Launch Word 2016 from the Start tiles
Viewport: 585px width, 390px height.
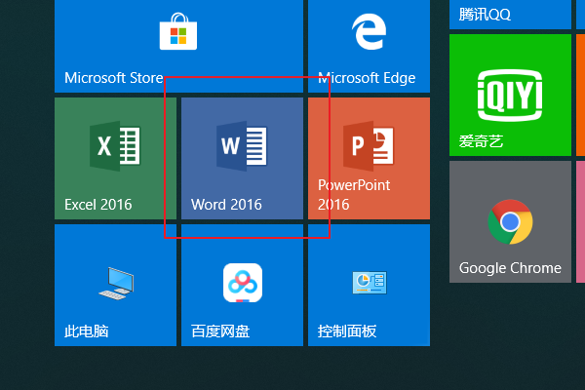[242, 158]
